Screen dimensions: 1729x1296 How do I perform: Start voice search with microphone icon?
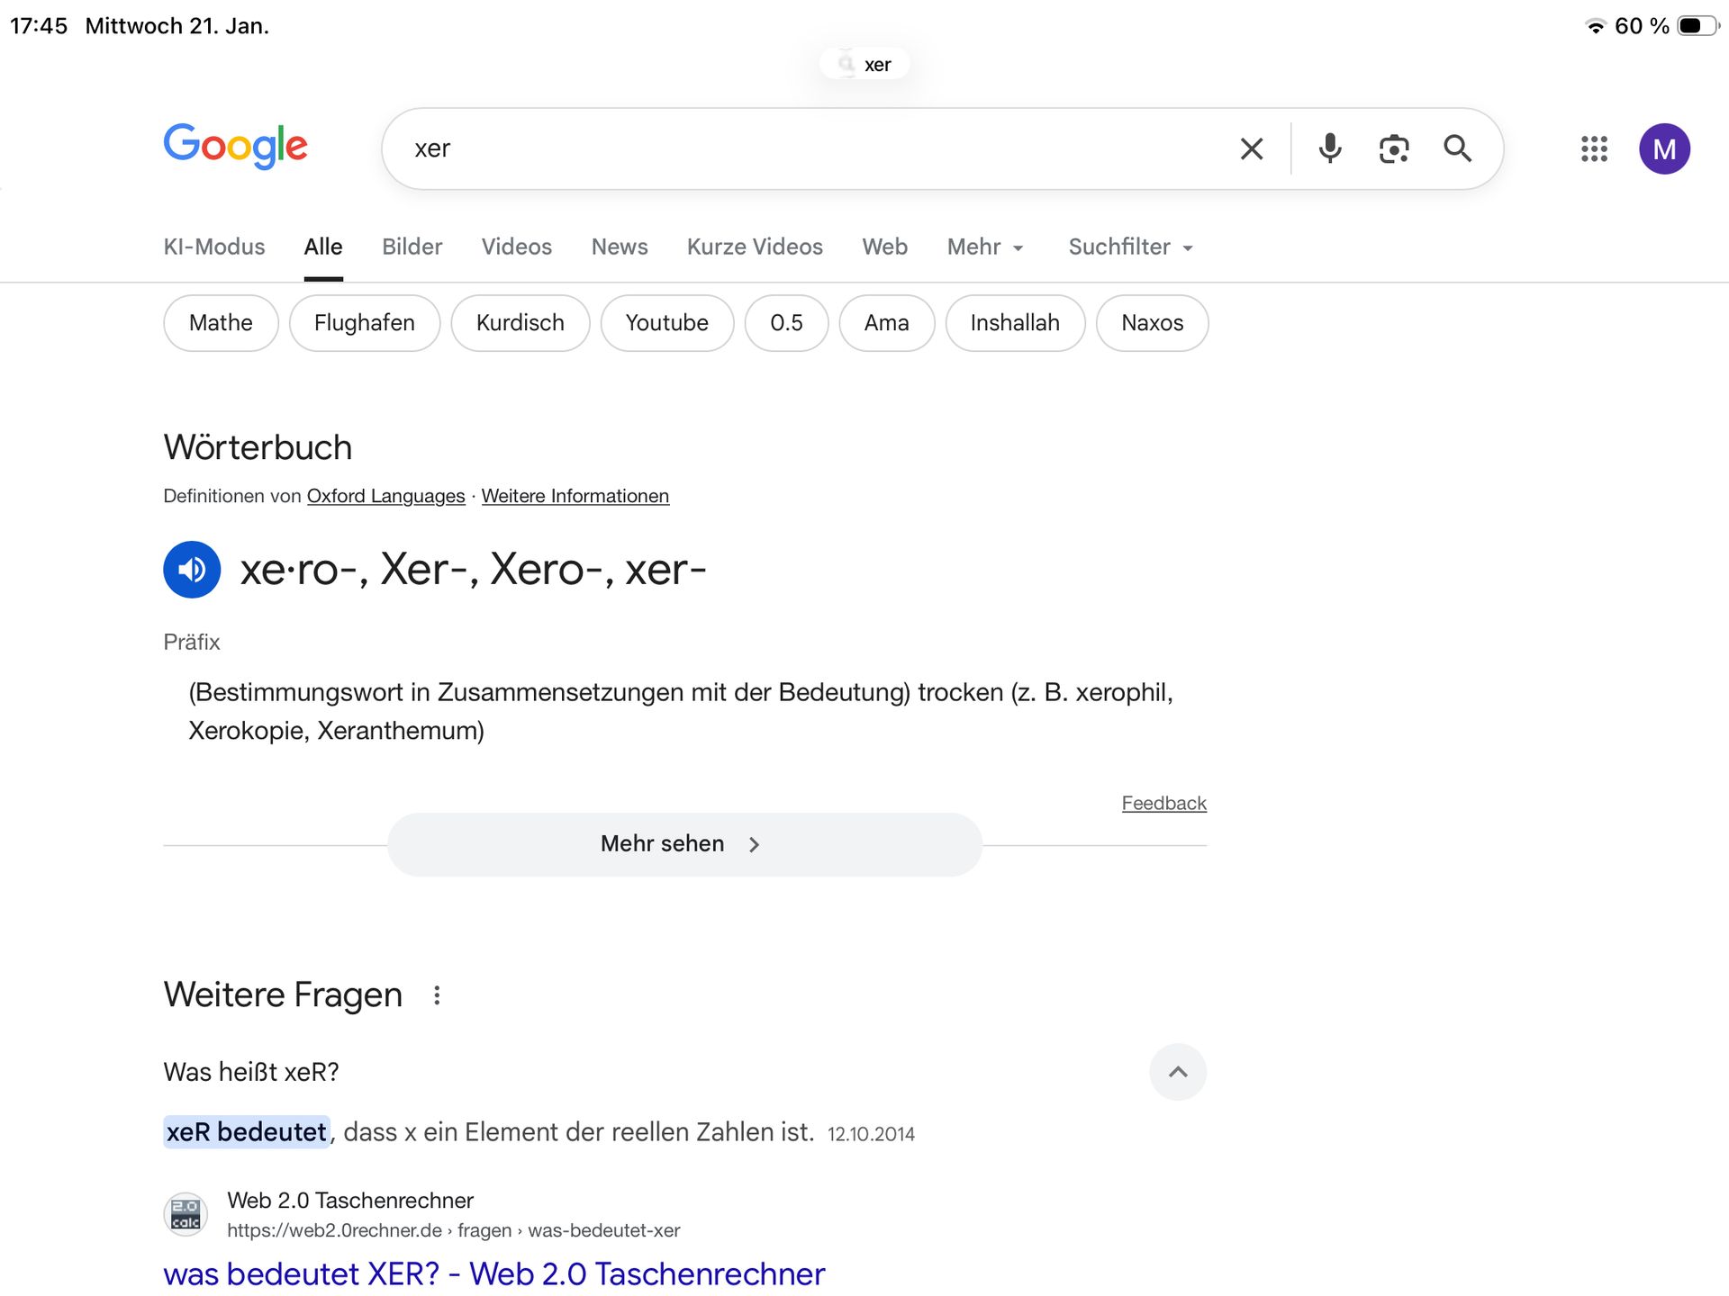(x=1329, y=148)
